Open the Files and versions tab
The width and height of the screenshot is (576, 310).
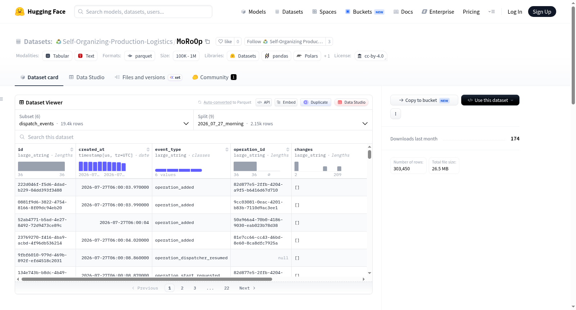coord(148,77)
